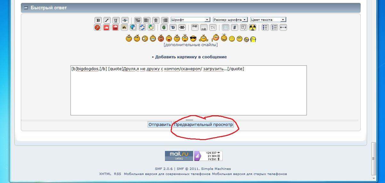Image resolution: width=385 pixels, height=183 pixels.
Task: Open Simple Machines link
Action: (216, 169)
